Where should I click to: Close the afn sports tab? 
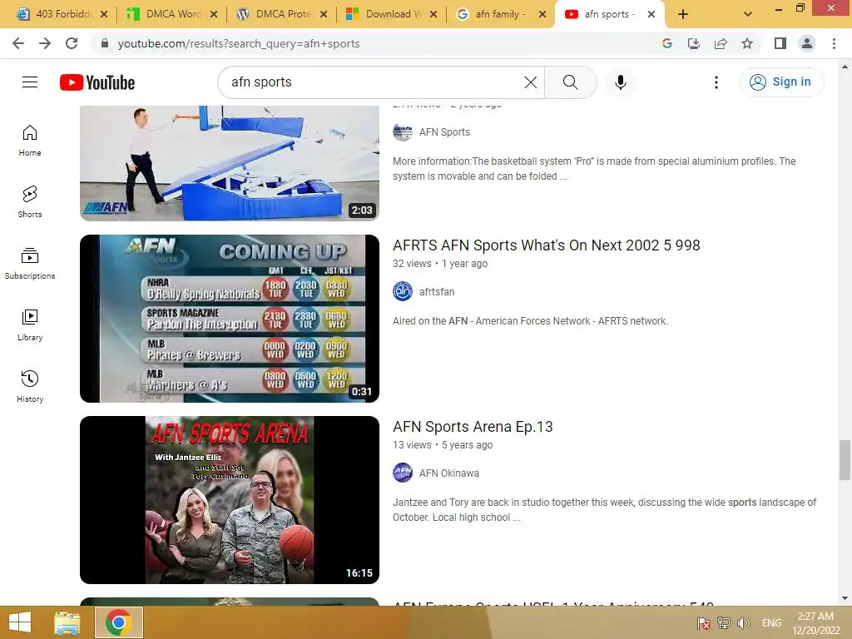(651, 14)
